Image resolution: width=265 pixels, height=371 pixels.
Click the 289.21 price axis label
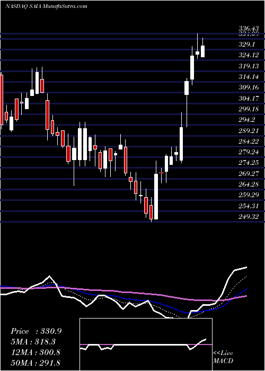coord(249,131)
